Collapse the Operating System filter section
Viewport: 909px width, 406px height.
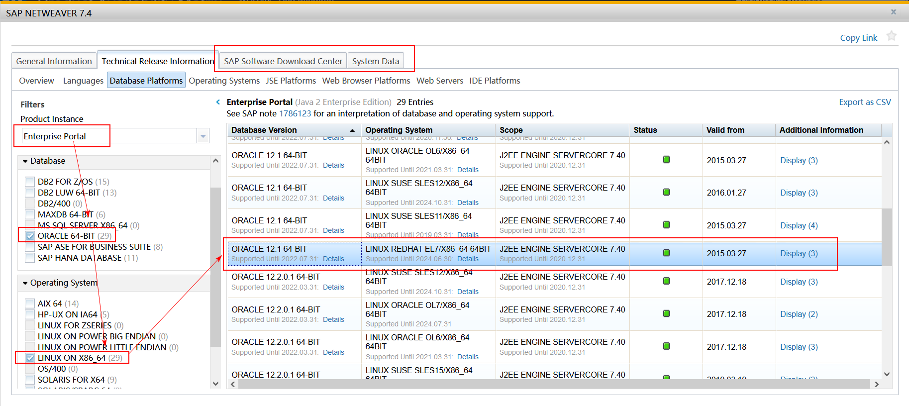click(25, 283)
